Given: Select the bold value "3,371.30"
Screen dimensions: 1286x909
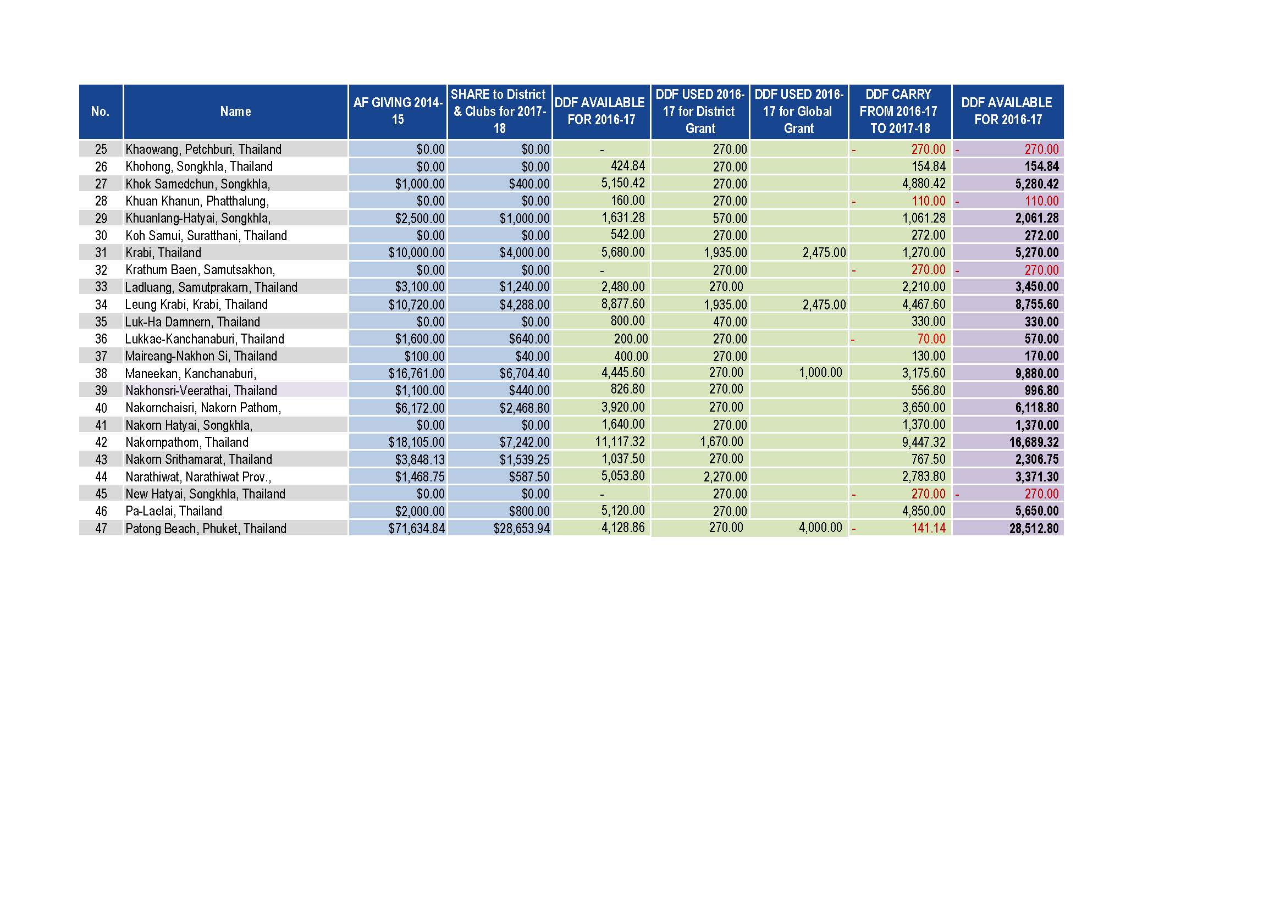Looking at the screenshot, I should [1037, 477].
